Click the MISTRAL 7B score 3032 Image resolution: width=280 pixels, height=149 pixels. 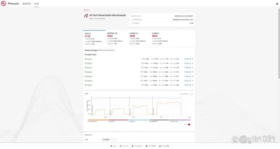pyautogui.click(x=110, y=36)
